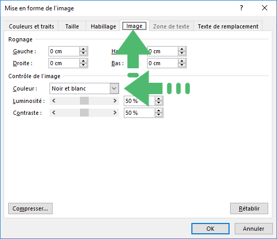277x239 pixels.
Task: Click into the Droite crop field
Action: point(64,63)
